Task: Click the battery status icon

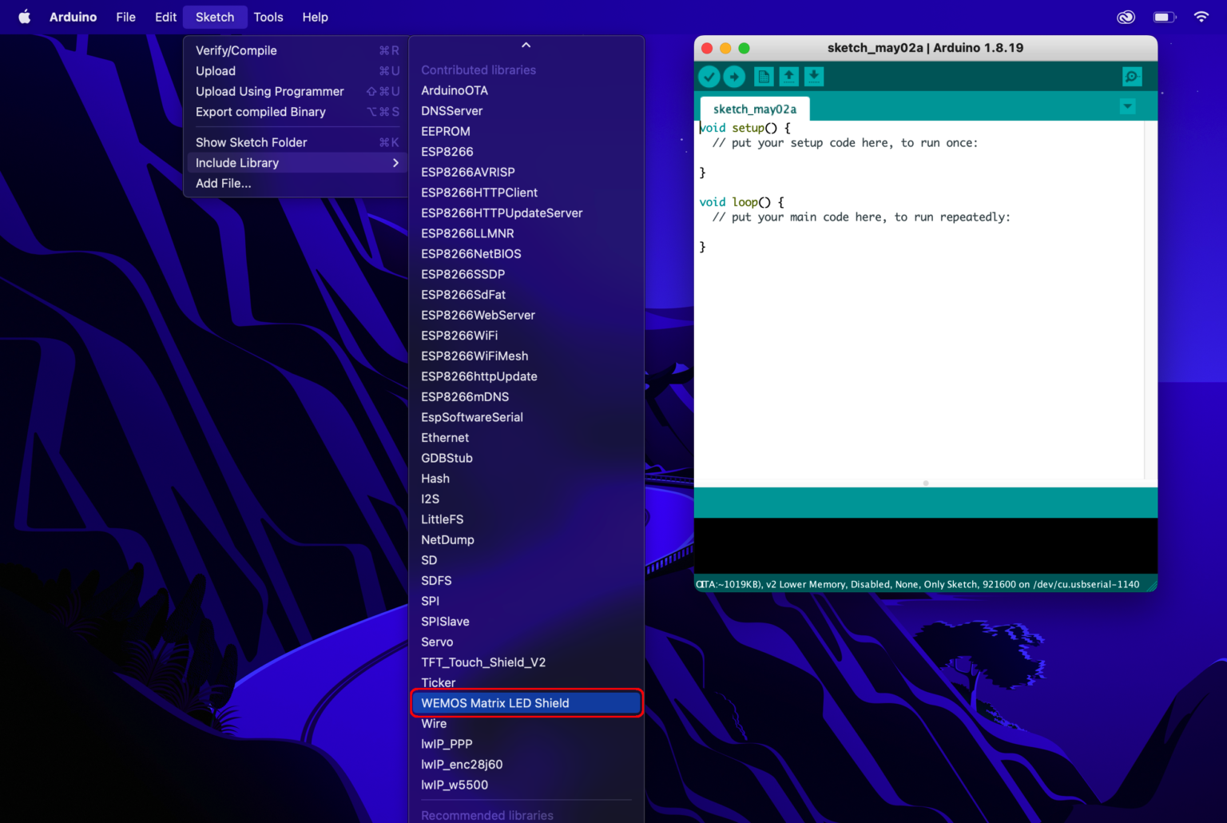Action: click(x=1164, y=17)
